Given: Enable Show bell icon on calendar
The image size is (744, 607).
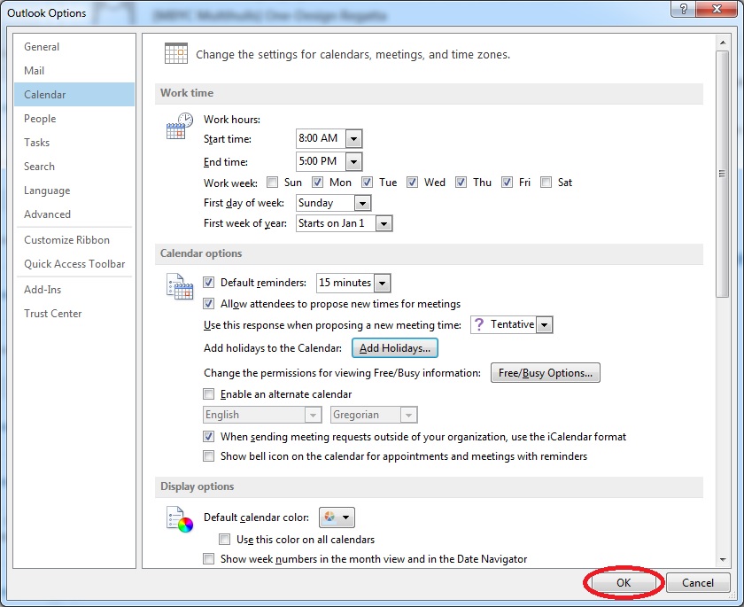Looking at the screenshot, I should 208,456.
